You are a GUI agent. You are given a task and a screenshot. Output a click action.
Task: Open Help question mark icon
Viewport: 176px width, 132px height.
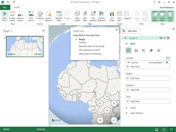(x=154, y=2)
